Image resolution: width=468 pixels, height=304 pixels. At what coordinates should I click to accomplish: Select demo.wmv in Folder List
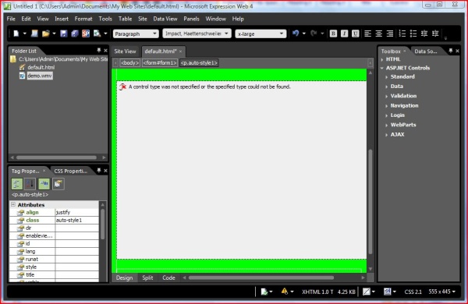click(x=40, y=76)
